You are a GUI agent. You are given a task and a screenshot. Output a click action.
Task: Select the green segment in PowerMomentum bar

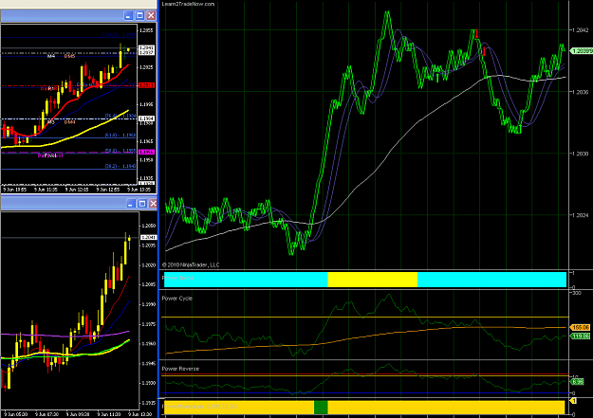coord(321,408)
